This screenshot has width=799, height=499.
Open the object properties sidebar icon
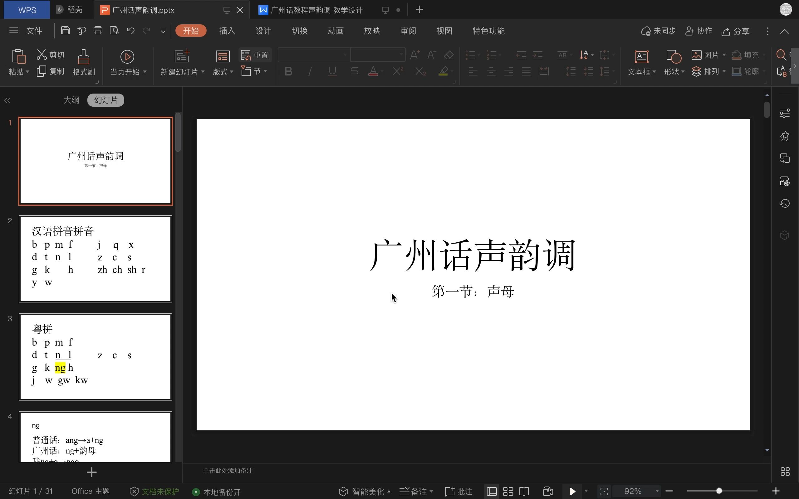(x=785, y=113)
